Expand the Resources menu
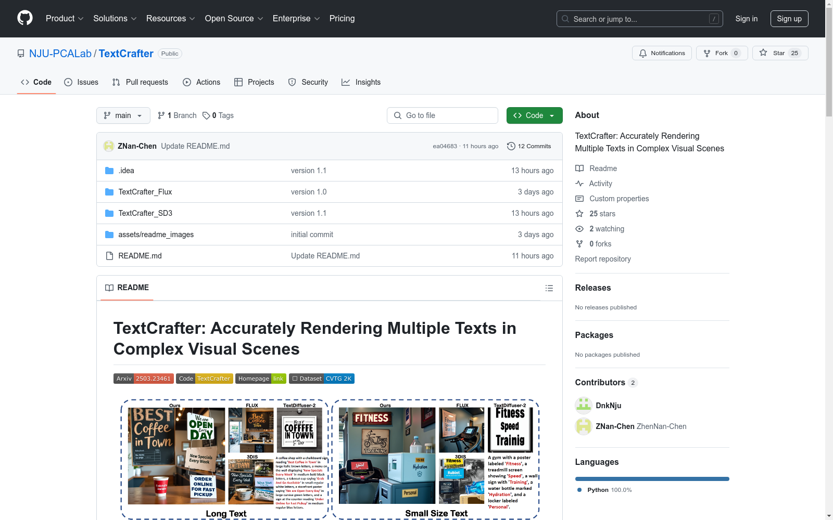 point(171,19)
